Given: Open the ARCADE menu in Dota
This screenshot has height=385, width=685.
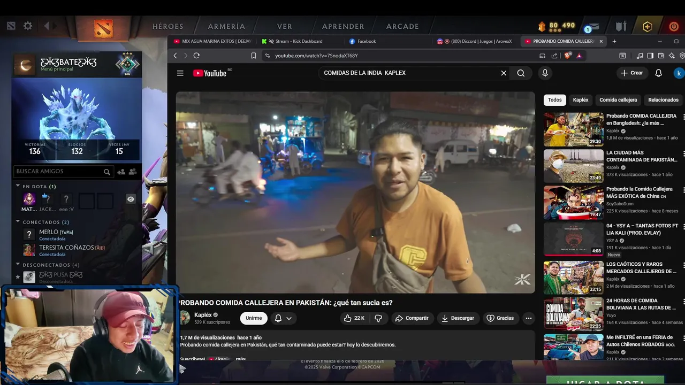Looking at the screenshot, I should pos(402,26).
